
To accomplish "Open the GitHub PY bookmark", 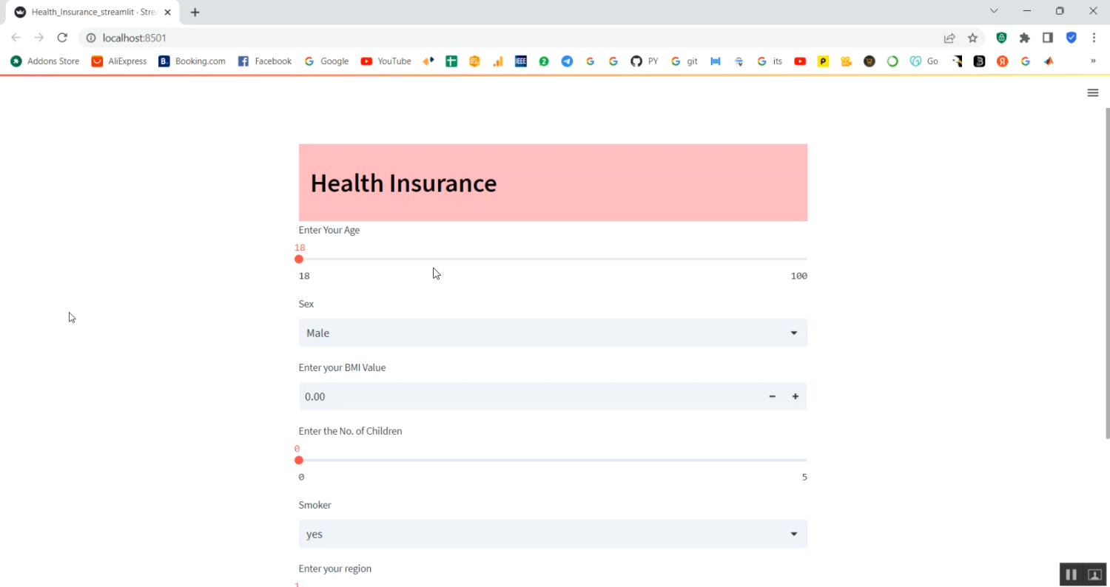I will [x=645, y=61].
